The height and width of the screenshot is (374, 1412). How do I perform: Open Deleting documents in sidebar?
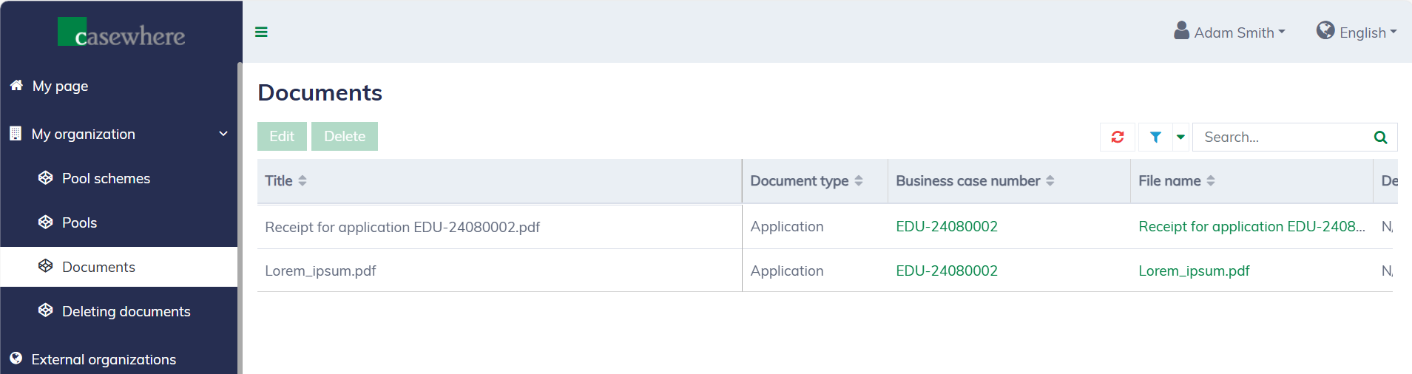click(126, 311)
